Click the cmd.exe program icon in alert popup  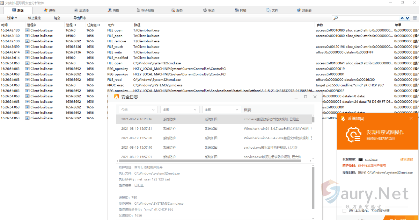pos(360,159)
